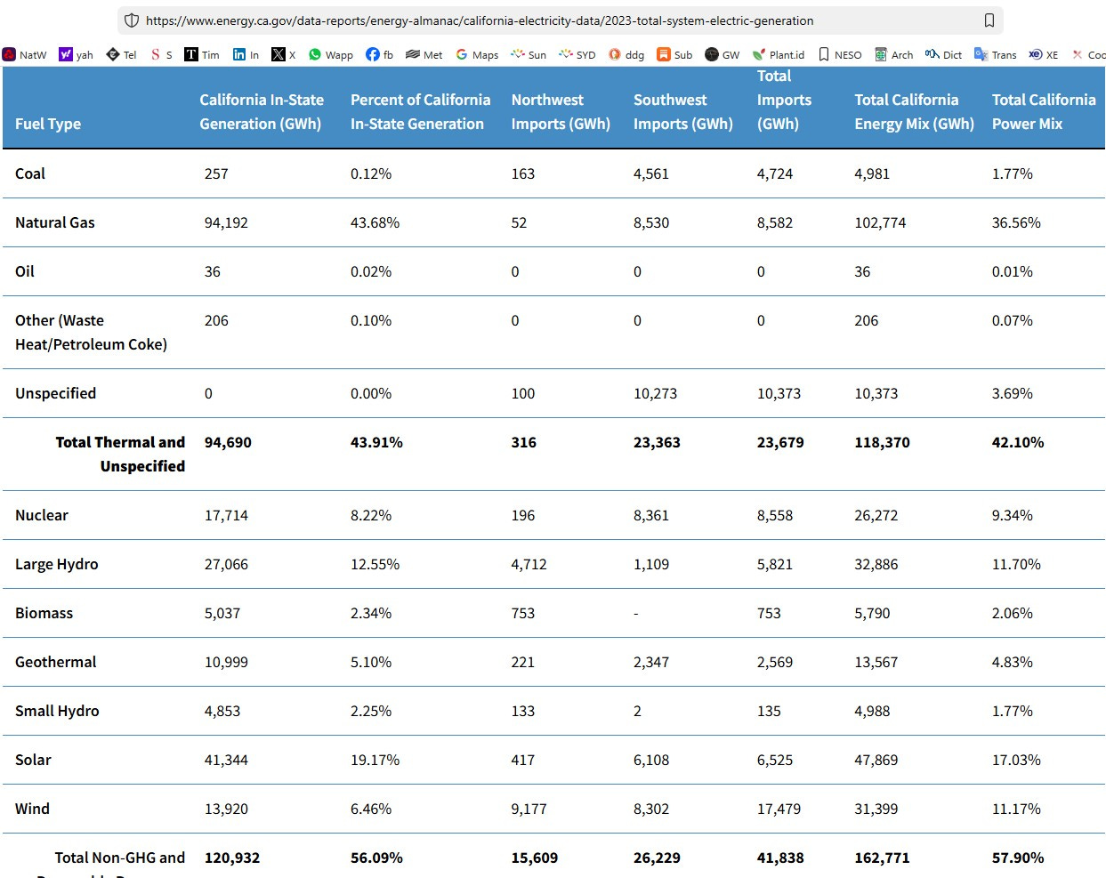This screenshot has width=1106, height=878.
Task: Click Wind Northwest imports value 9,177
Action: tap(529, 809)
